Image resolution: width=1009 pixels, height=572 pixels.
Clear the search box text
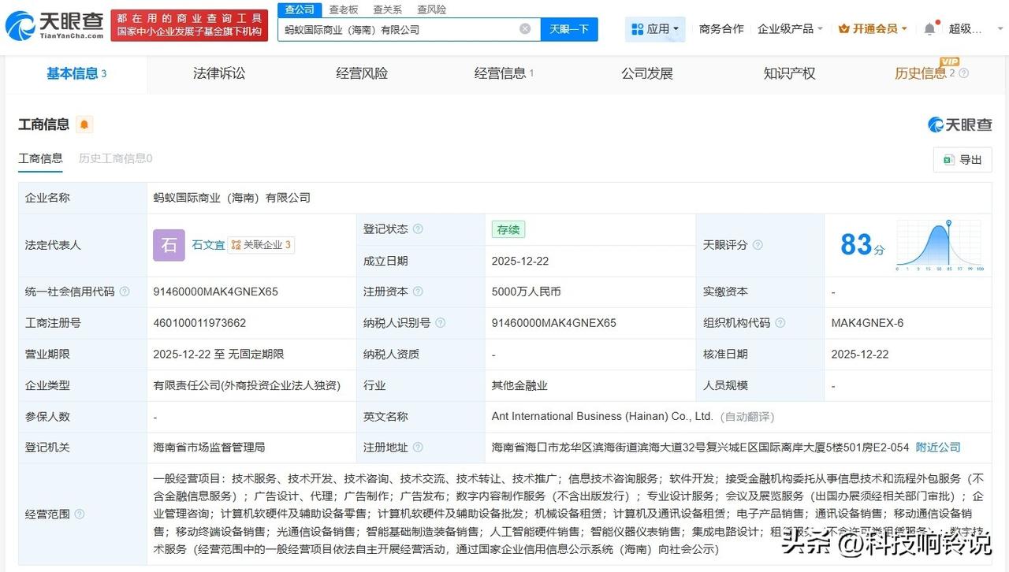point(525,29)
